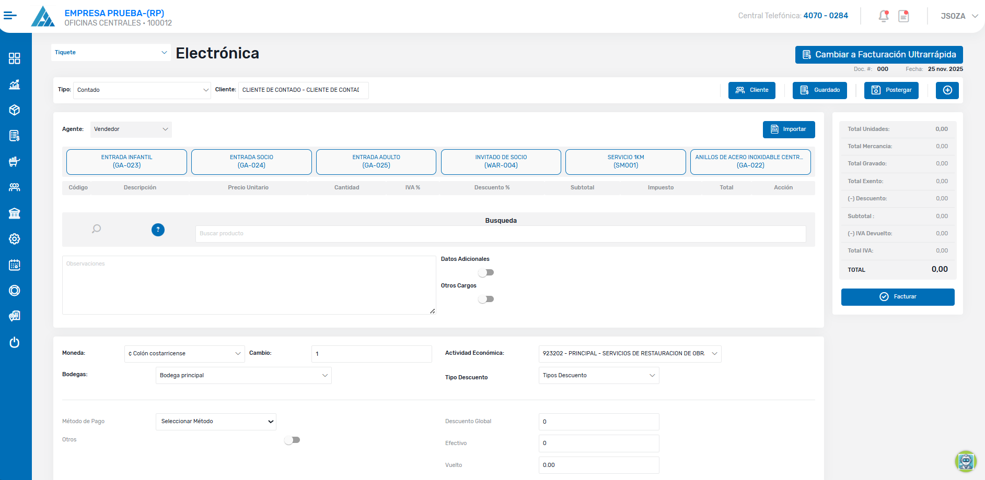The width and height of the screenshot is (985, 480).
Task: Click the shopping cart sidebar icon
Action: 15,162
